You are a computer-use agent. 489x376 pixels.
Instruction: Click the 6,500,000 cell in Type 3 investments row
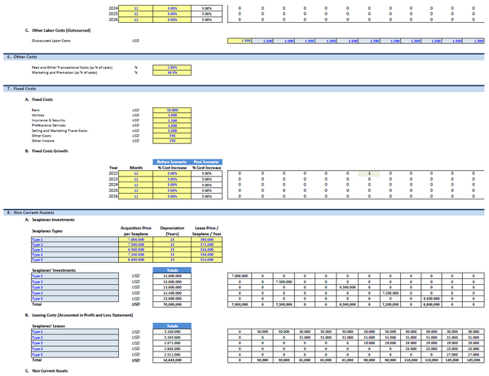click(x=347, y=287)
